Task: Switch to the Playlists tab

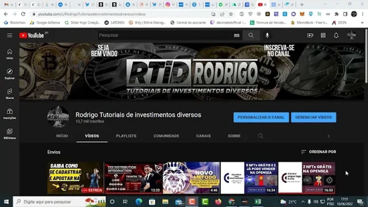Action: 126,136
